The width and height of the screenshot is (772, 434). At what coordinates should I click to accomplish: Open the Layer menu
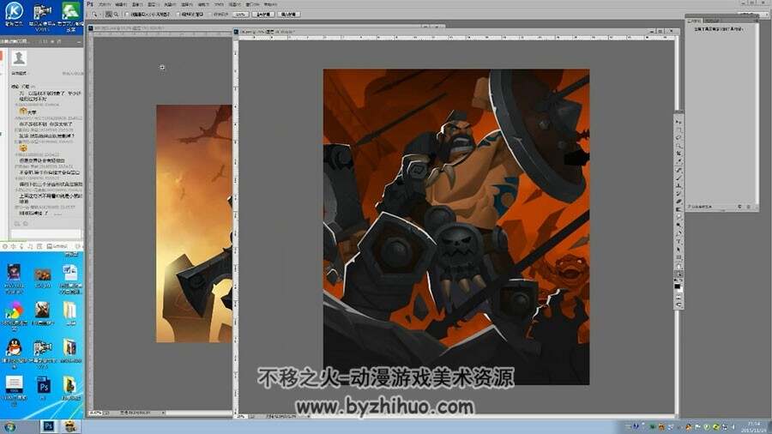(x=152, y=4)
